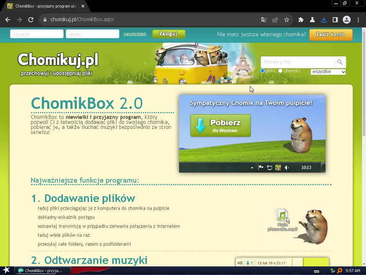This screenshot has width=366, height=275.
Task: Open Chrome Labs flask icon
Action: pyautogui.click(x=312, y=20)
